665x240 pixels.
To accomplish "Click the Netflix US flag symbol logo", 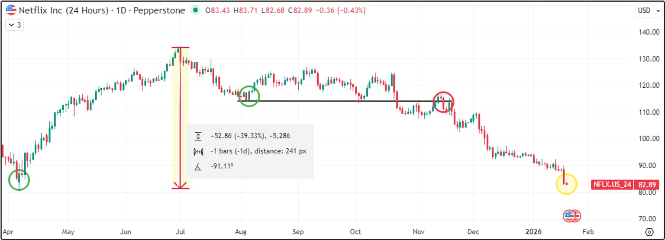I will (x=11, y=10).
